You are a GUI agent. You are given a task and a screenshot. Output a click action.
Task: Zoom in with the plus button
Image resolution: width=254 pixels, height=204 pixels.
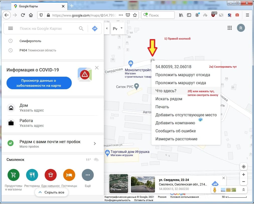click(243, 174)
